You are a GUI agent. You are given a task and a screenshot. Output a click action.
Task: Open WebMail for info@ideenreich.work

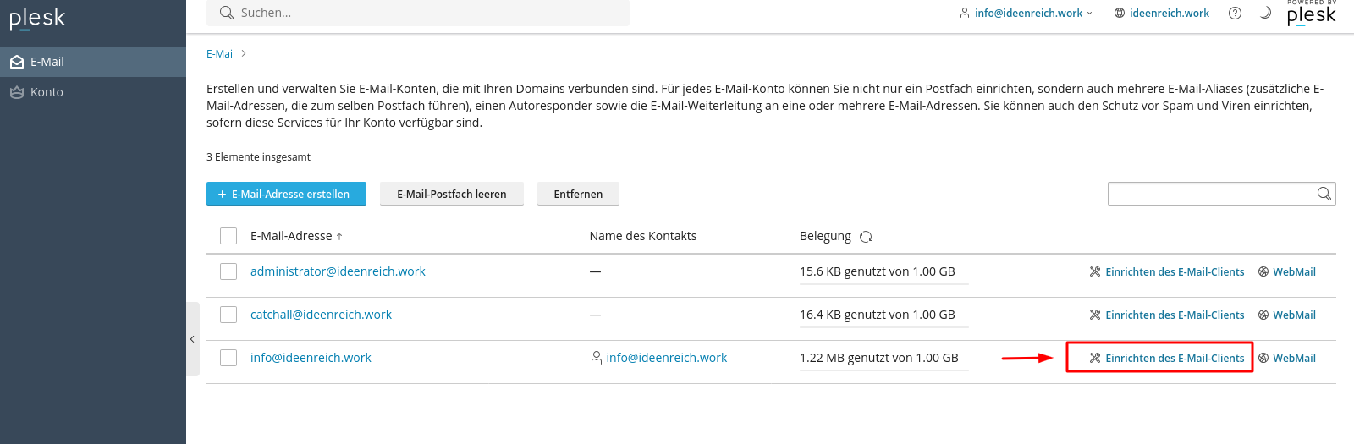(x=1286, y=359)
